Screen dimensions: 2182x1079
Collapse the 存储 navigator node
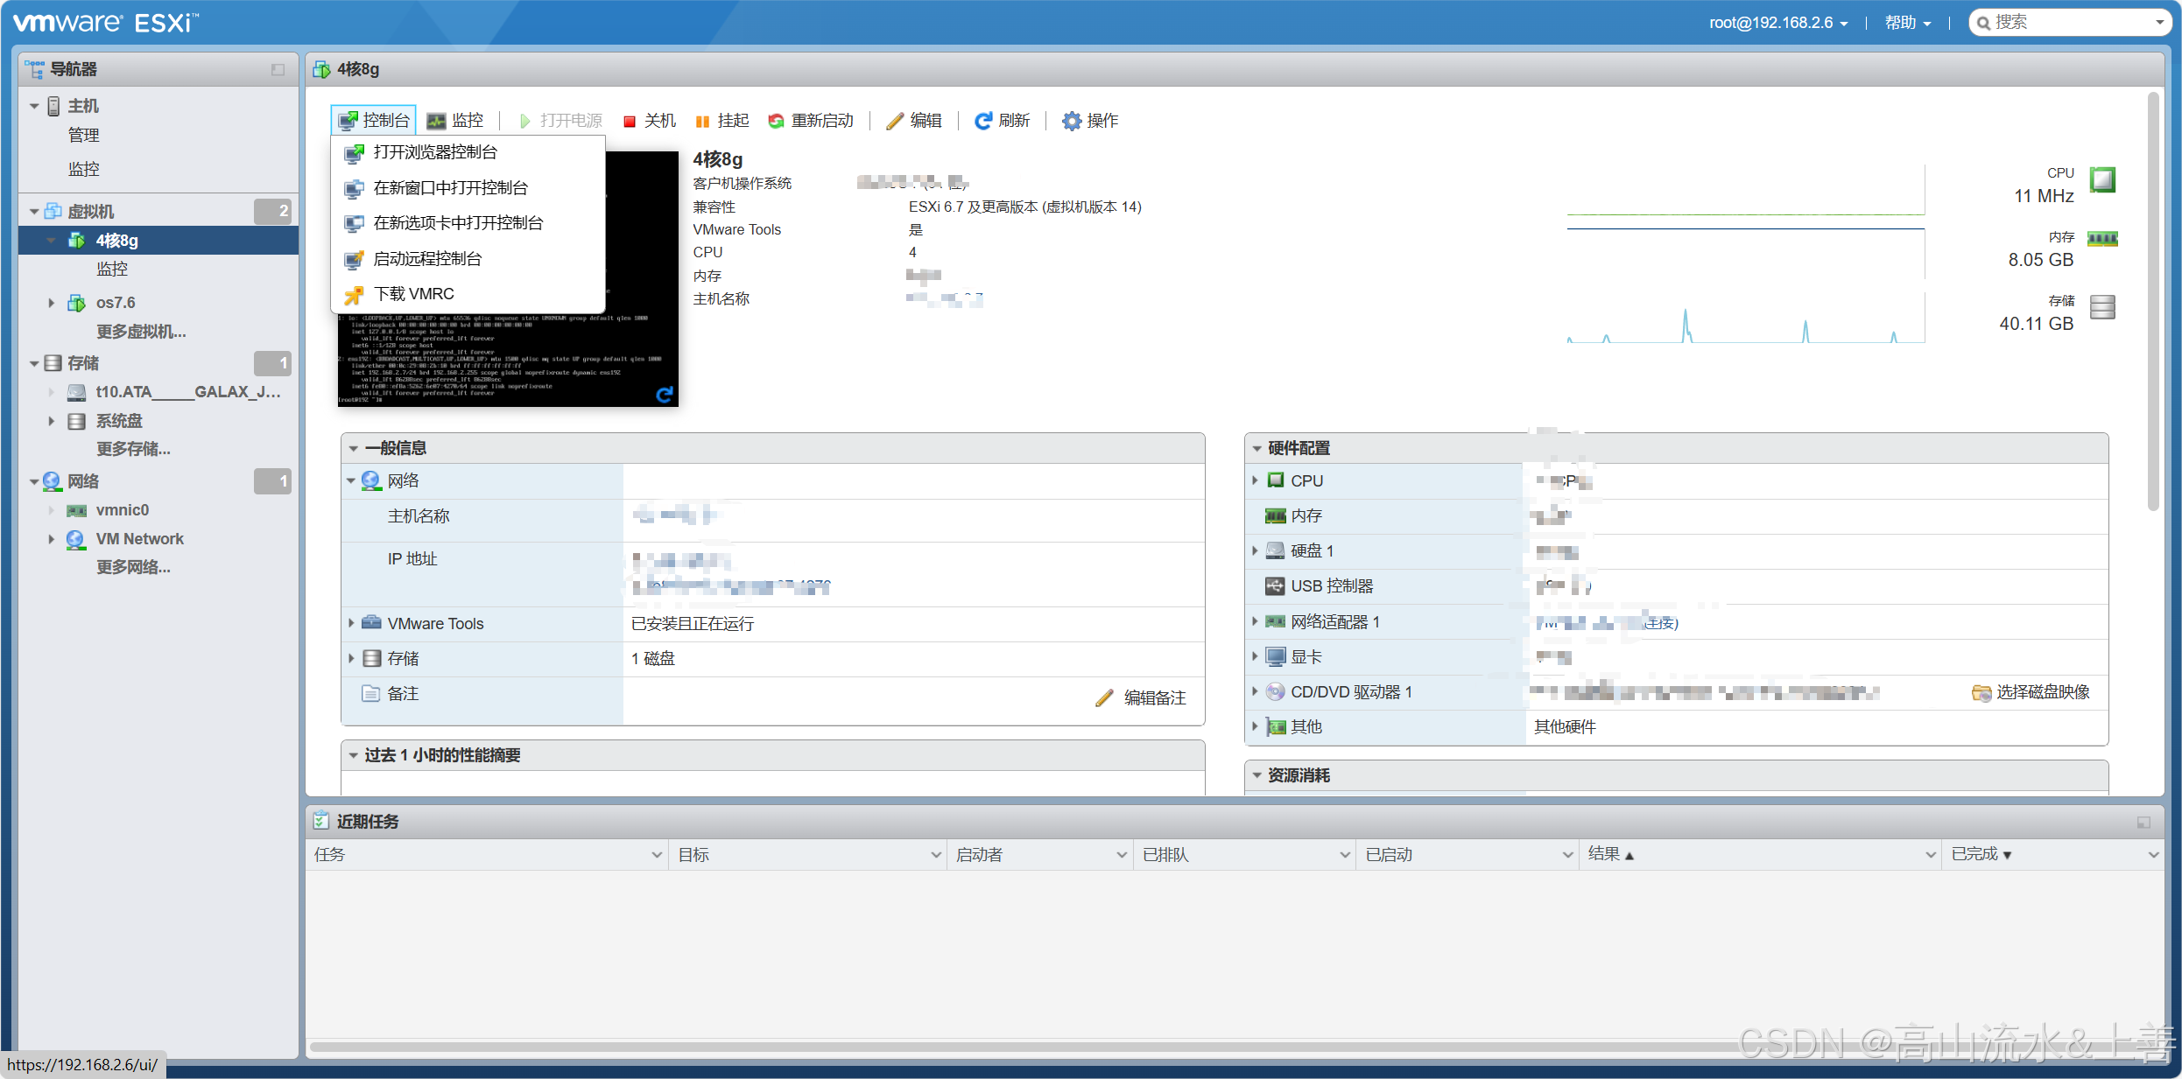pos(34,363)
